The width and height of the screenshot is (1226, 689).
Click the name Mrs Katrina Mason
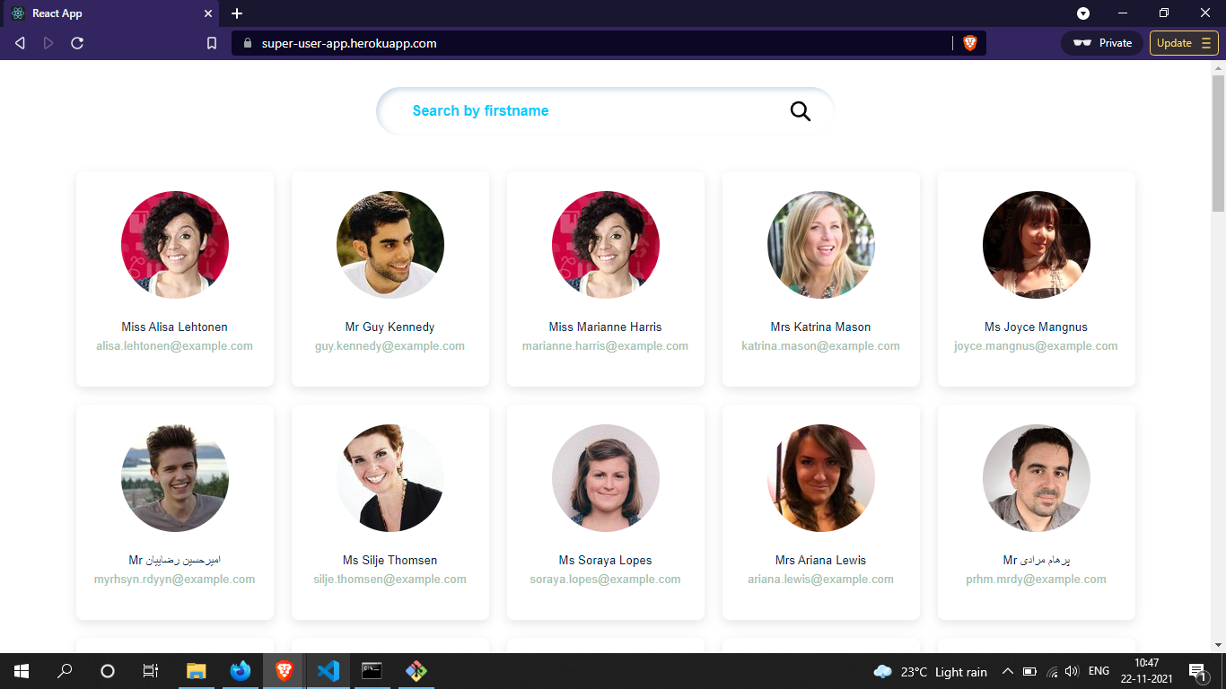pos(821,327)
